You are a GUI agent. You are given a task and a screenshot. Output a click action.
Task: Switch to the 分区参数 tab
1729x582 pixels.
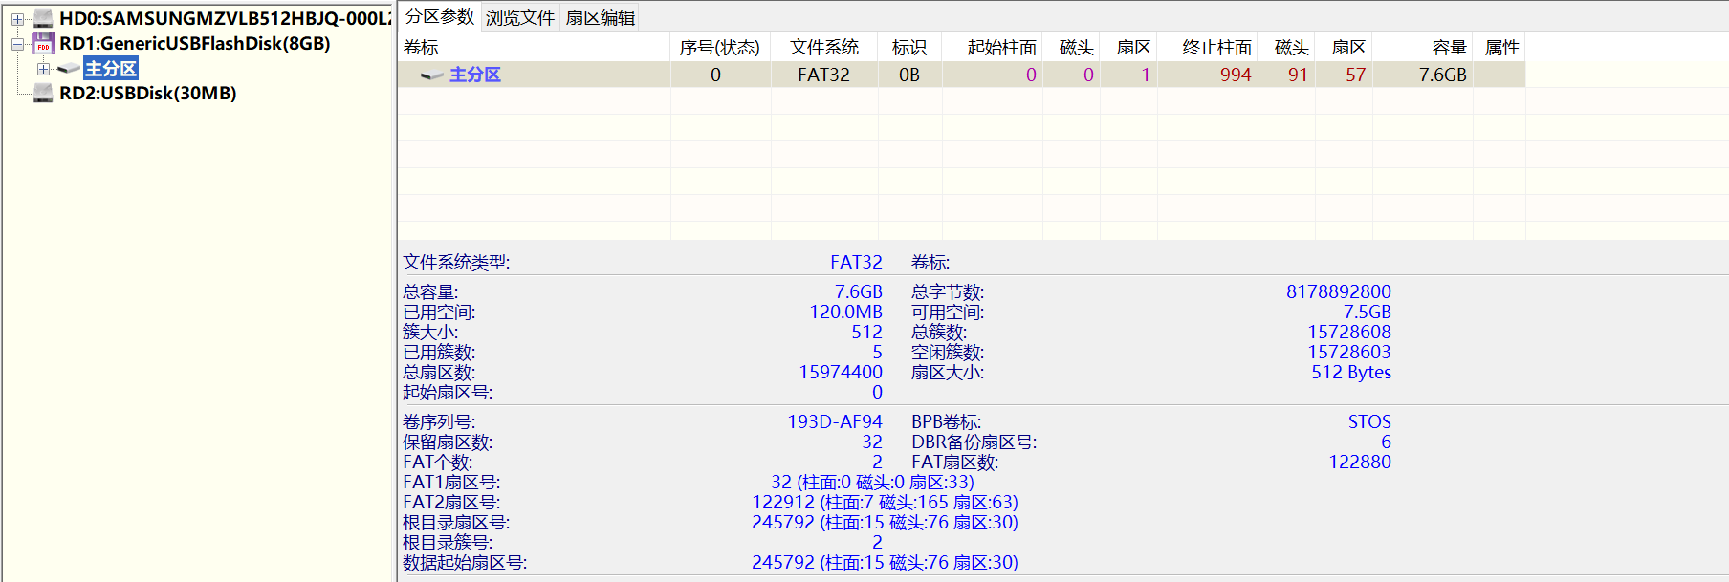439,16
